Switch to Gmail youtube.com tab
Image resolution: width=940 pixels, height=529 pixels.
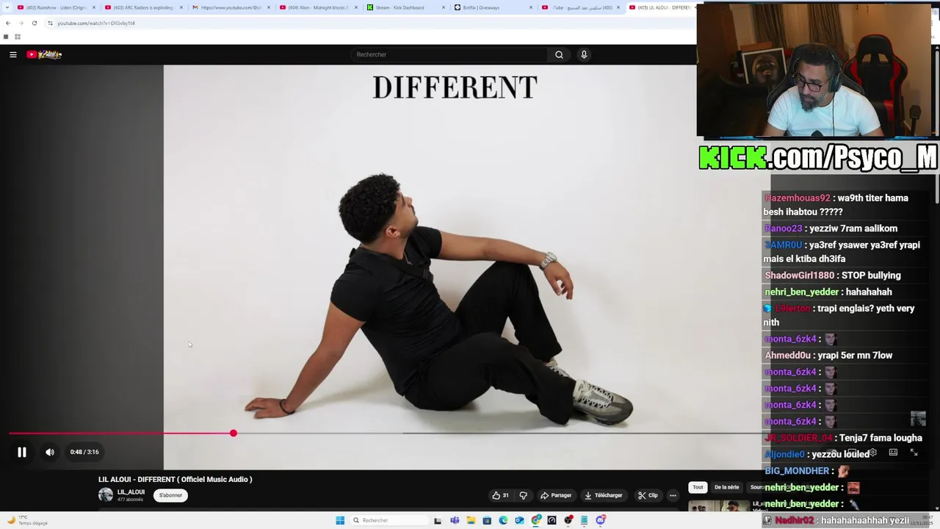pos(231,7)
